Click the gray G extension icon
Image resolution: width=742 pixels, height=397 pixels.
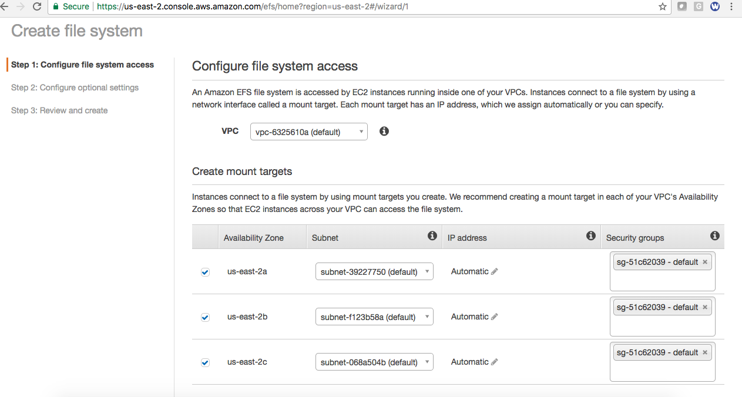pos(699,6)
